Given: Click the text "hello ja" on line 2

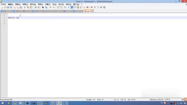Looking at the screenshot, I should click(13, 17).
